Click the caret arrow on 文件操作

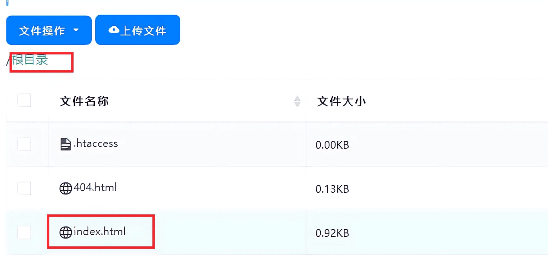(76, 30)
